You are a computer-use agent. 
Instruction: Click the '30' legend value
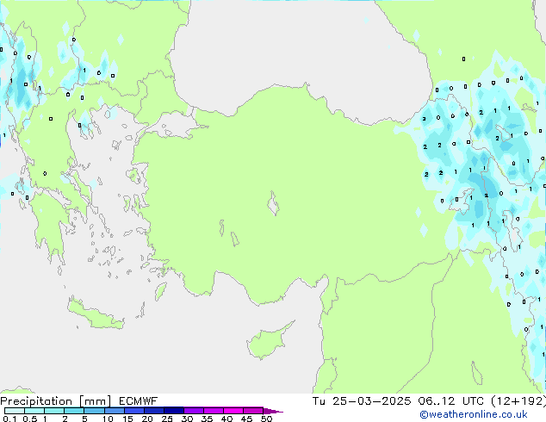187,419
